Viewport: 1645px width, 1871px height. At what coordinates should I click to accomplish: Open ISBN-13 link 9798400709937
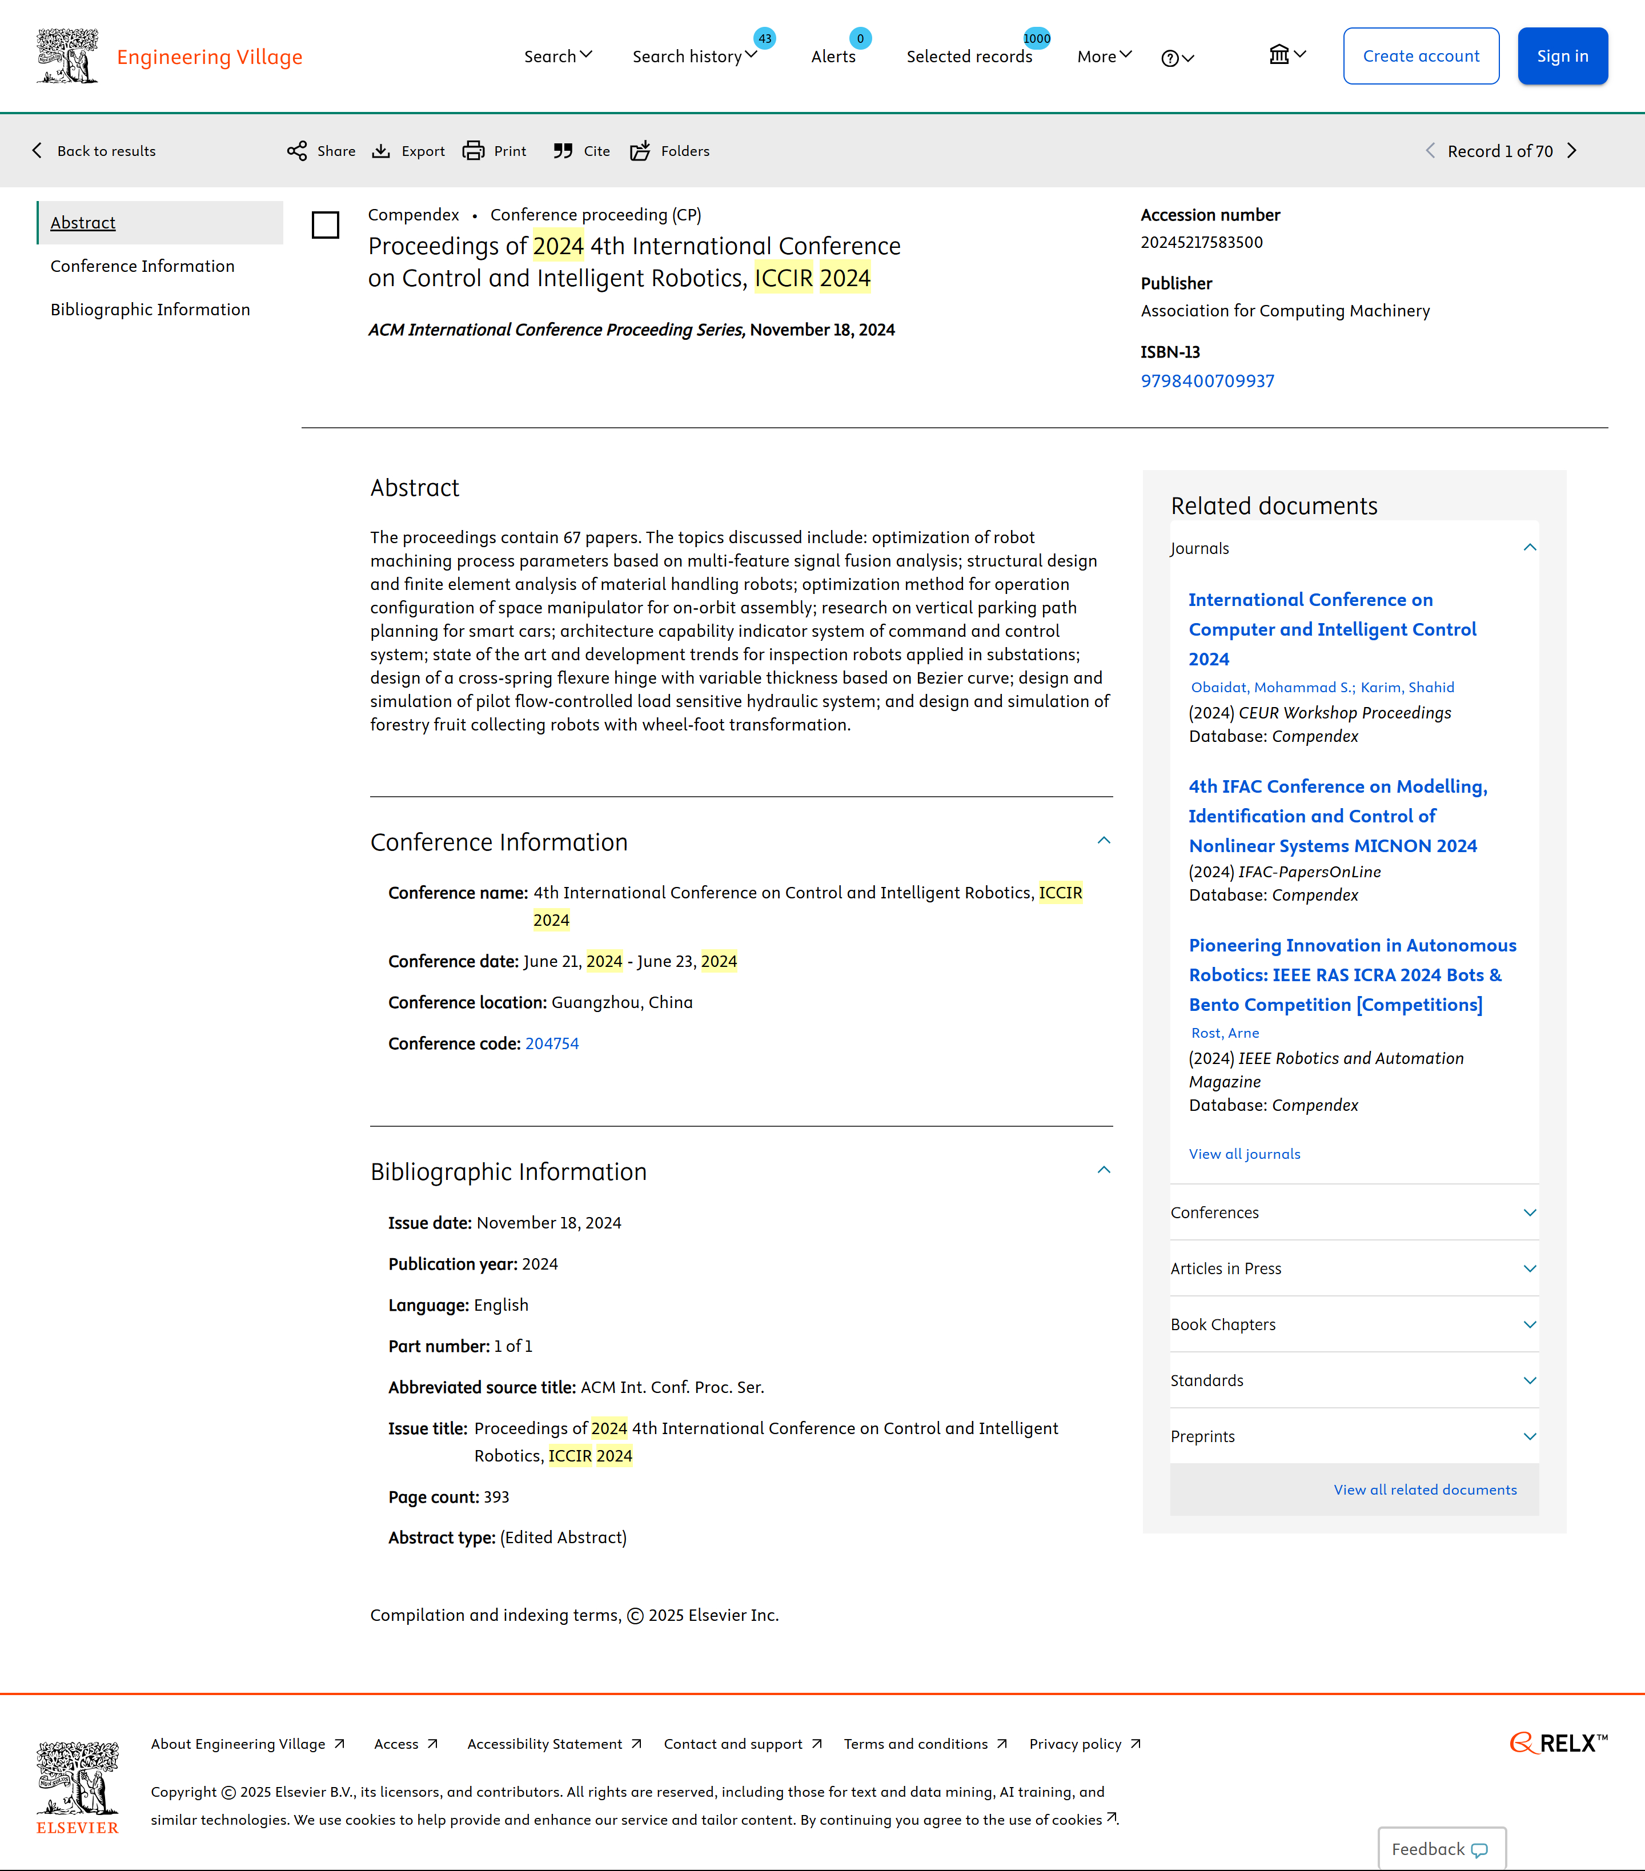[1207, 381]
